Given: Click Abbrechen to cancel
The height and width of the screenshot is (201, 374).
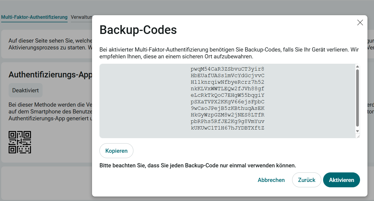Looking at the screenshot, I should [x=271, y=180].
